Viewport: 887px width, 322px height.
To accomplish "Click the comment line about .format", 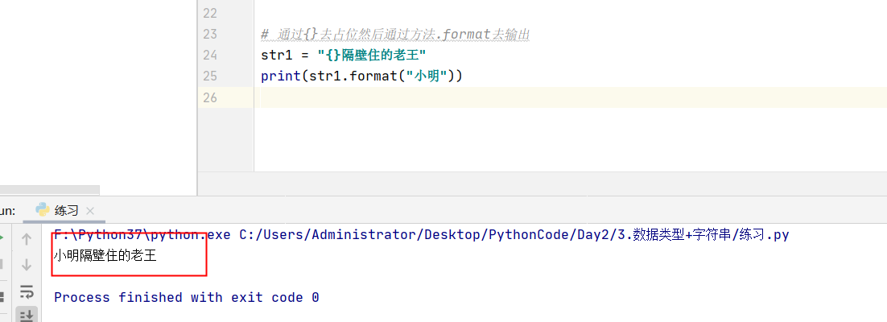I will tap(395, 35).
